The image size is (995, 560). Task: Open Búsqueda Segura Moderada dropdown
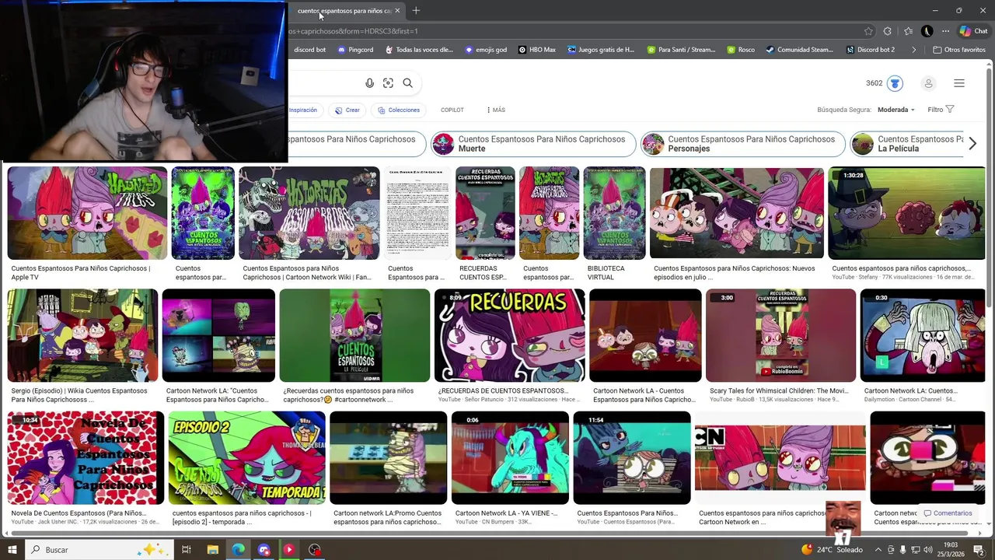tap(895, 110)
